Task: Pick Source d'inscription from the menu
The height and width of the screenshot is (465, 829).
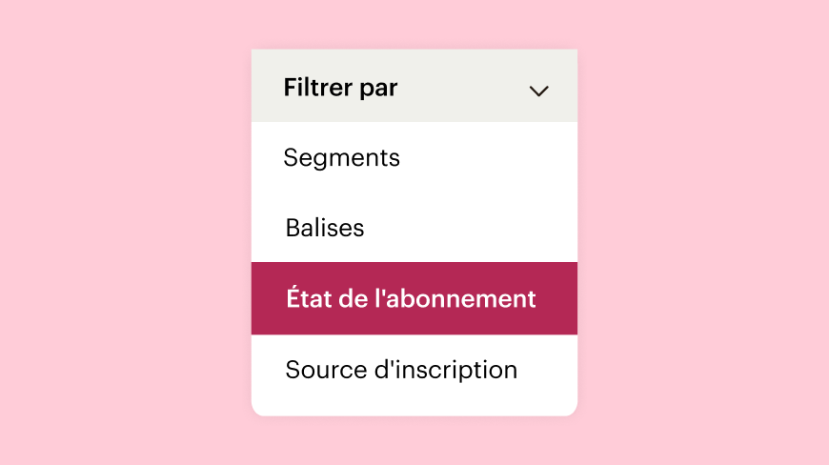Action: 414,370
